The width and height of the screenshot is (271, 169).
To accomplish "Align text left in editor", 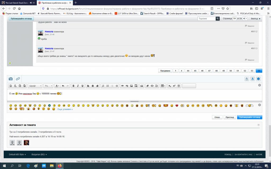I will pyautogui.click(x=88, y=86).
